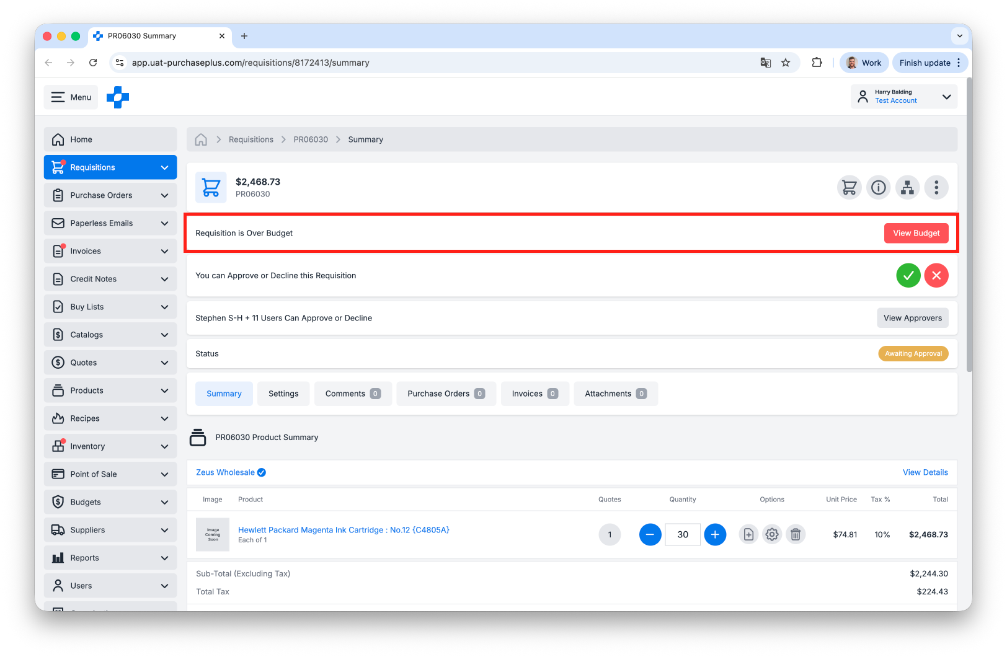Open the requisition cart icon in header actions
This screenshot has height=657, width=1007.
[x=850, y=187]
